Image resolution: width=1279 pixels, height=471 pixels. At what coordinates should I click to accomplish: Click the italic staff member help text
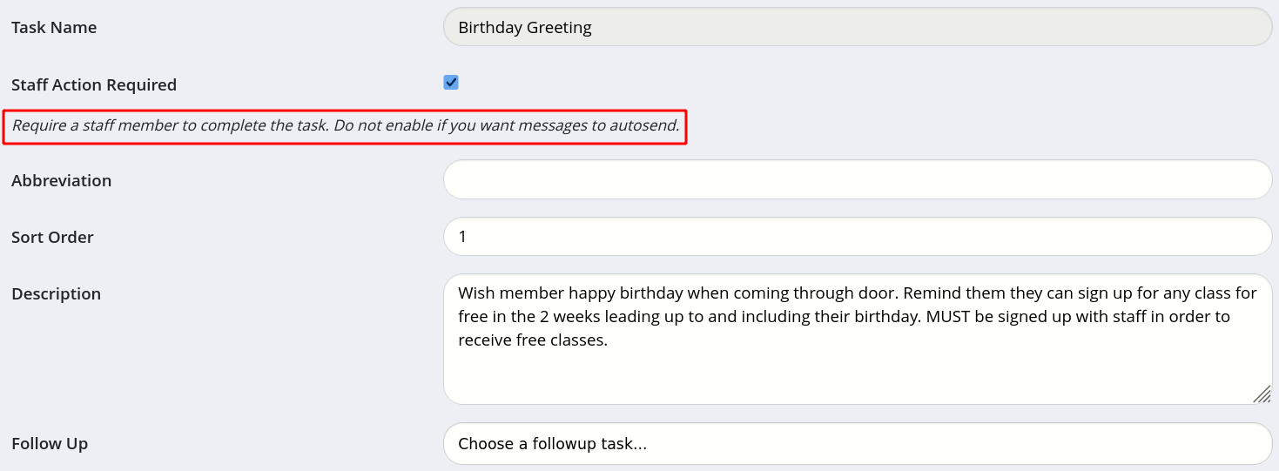point(346,126)
